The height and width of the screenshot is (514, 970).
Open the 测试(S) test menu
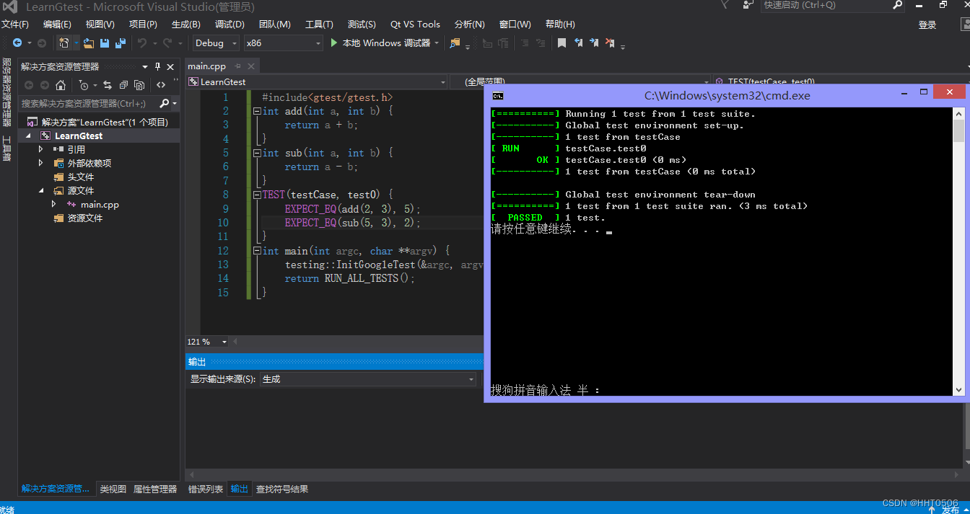tap(362, 25)
